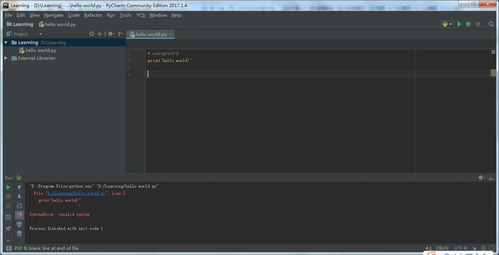Click the Python run tab icon

click(19, 178)
